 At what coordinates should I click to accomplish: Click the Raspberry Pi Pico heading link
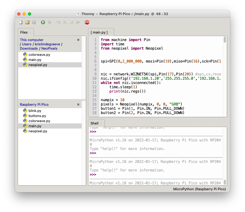click(34, 104)
